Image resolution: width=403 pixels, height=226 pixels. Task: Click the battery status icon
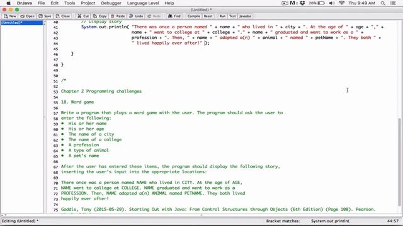tap(321, 3)
